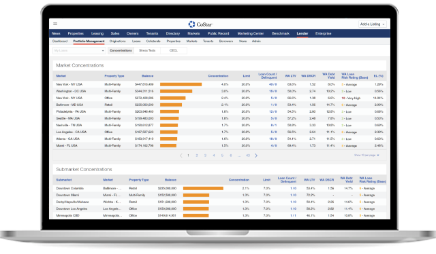This screenshot has height=254, width=436.
Task: Go to next page arrow
Action: click(256, 156)
